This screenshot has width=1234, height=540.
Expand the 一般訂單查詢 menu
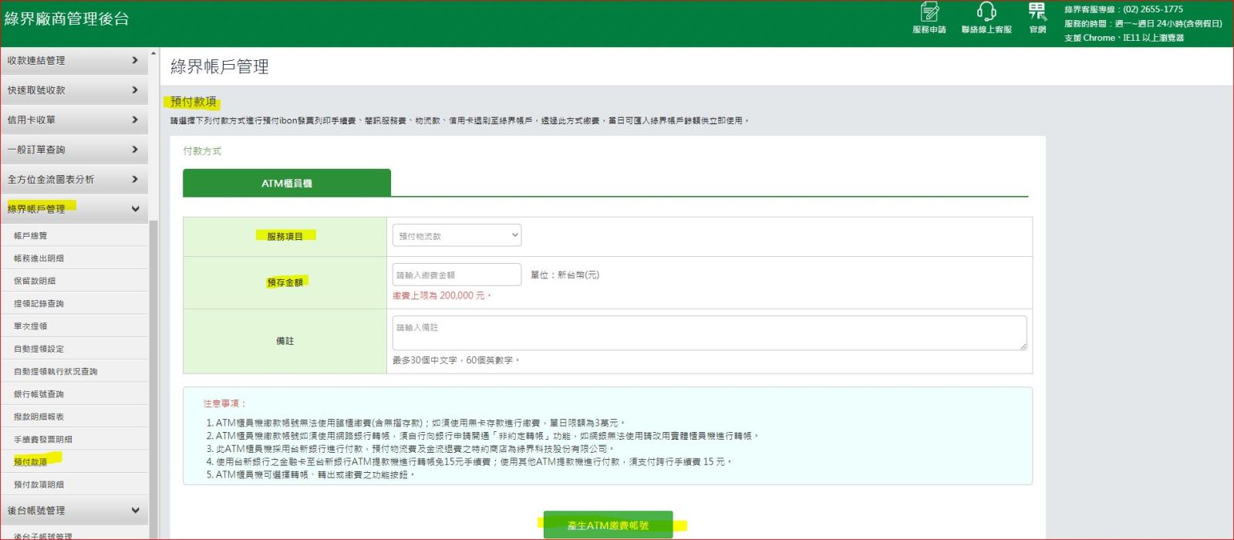(x=74, y=150)
